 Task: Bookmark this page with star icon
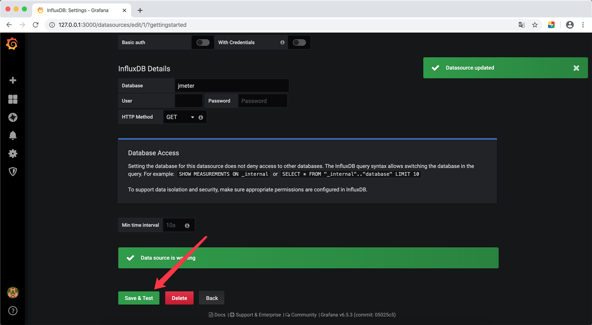pos(535,25)
